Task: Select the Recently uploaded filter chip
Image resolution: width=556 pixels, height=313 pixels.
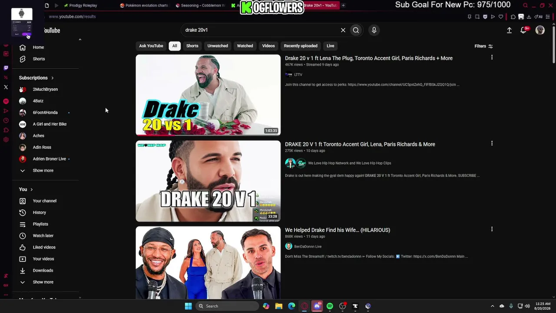Action: coord(301,46)
